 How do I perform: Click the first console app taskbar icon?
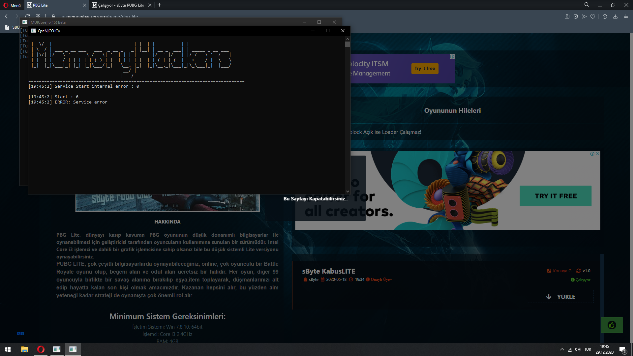pos(57,349)
